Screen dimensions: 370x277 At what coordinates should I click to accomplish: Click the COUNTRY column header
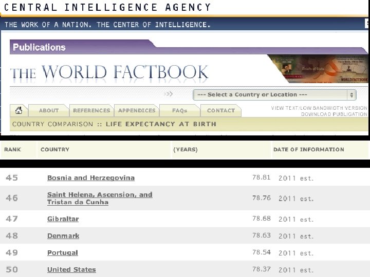(x=55, y=149)
